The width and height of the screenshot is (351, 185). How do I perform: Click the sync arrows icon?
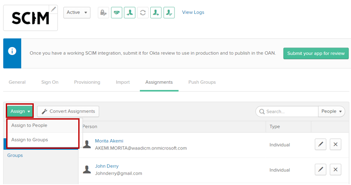coord(143,12)
